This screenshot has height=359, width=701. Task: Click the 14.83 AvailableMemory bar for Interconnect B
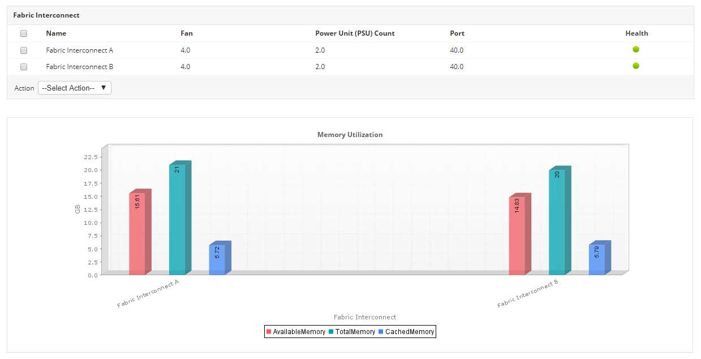[517, 237]
